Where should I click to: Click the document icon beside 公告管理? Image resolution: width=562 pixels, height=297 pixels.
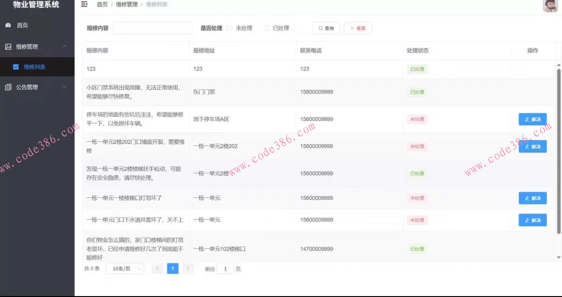point(8,87)
